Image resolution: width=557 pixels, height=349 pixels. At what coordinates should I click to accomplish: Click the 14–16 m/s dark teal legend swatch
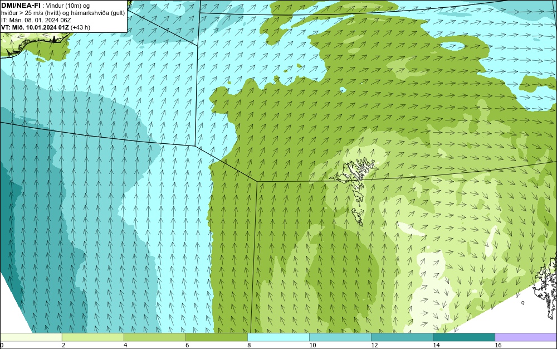pyautogui.click(x=463, y=337)
